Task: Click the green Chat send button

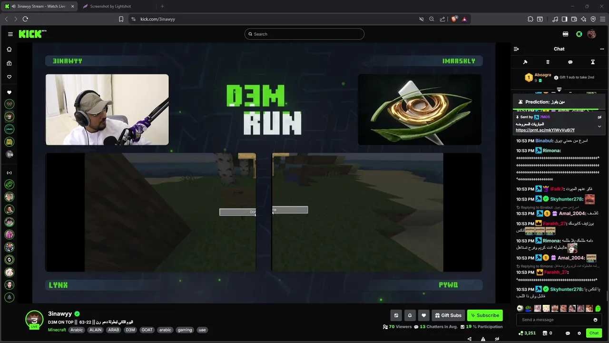Action: (x=594, y=333)
